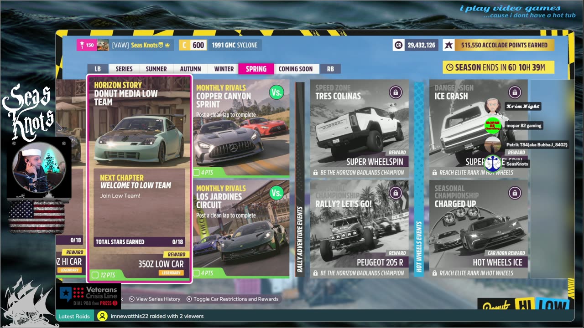Viewport: 584px width, 328px height.
Task: Go to the Winter tab
Action: pyautogui.click(x=224, y=69)
